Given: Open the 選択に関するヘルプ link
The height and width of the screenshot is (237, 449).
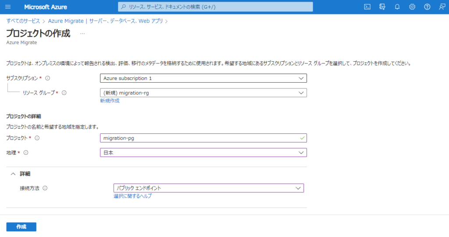Looking at the screenshot, I should tap(132, 196).
